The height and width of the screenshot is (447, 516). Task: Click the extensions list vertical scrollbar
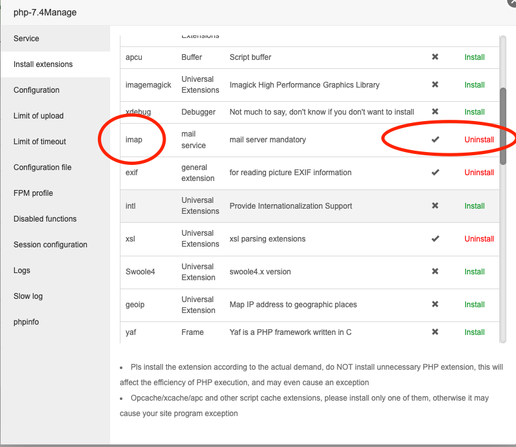coord(503,126)
